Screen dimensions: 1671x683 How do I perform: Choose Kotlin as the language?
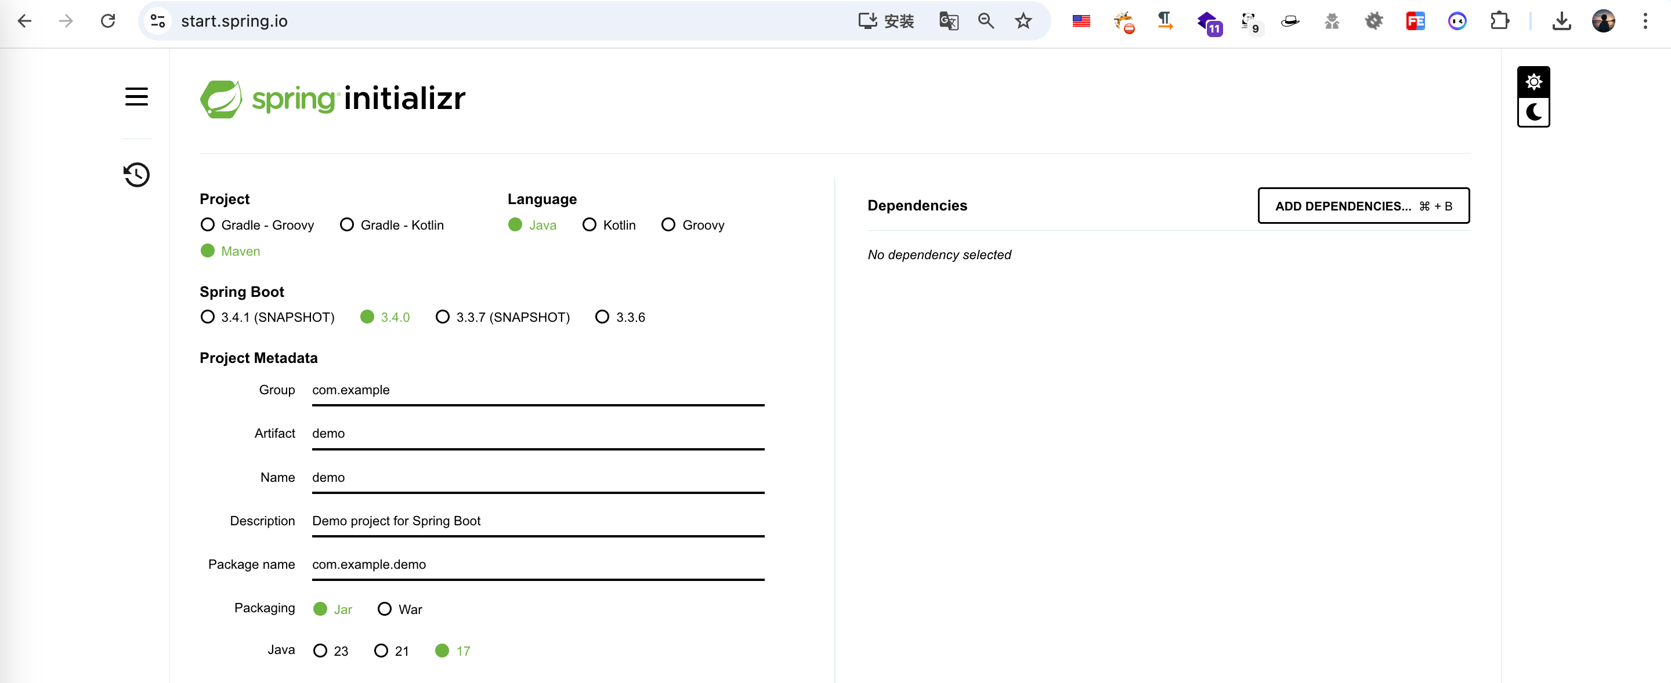tap(609, 225)
